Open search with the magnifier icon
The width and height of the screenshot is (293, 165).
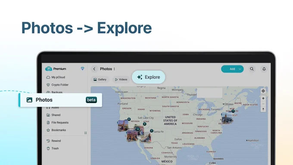(x=252, y=69)
